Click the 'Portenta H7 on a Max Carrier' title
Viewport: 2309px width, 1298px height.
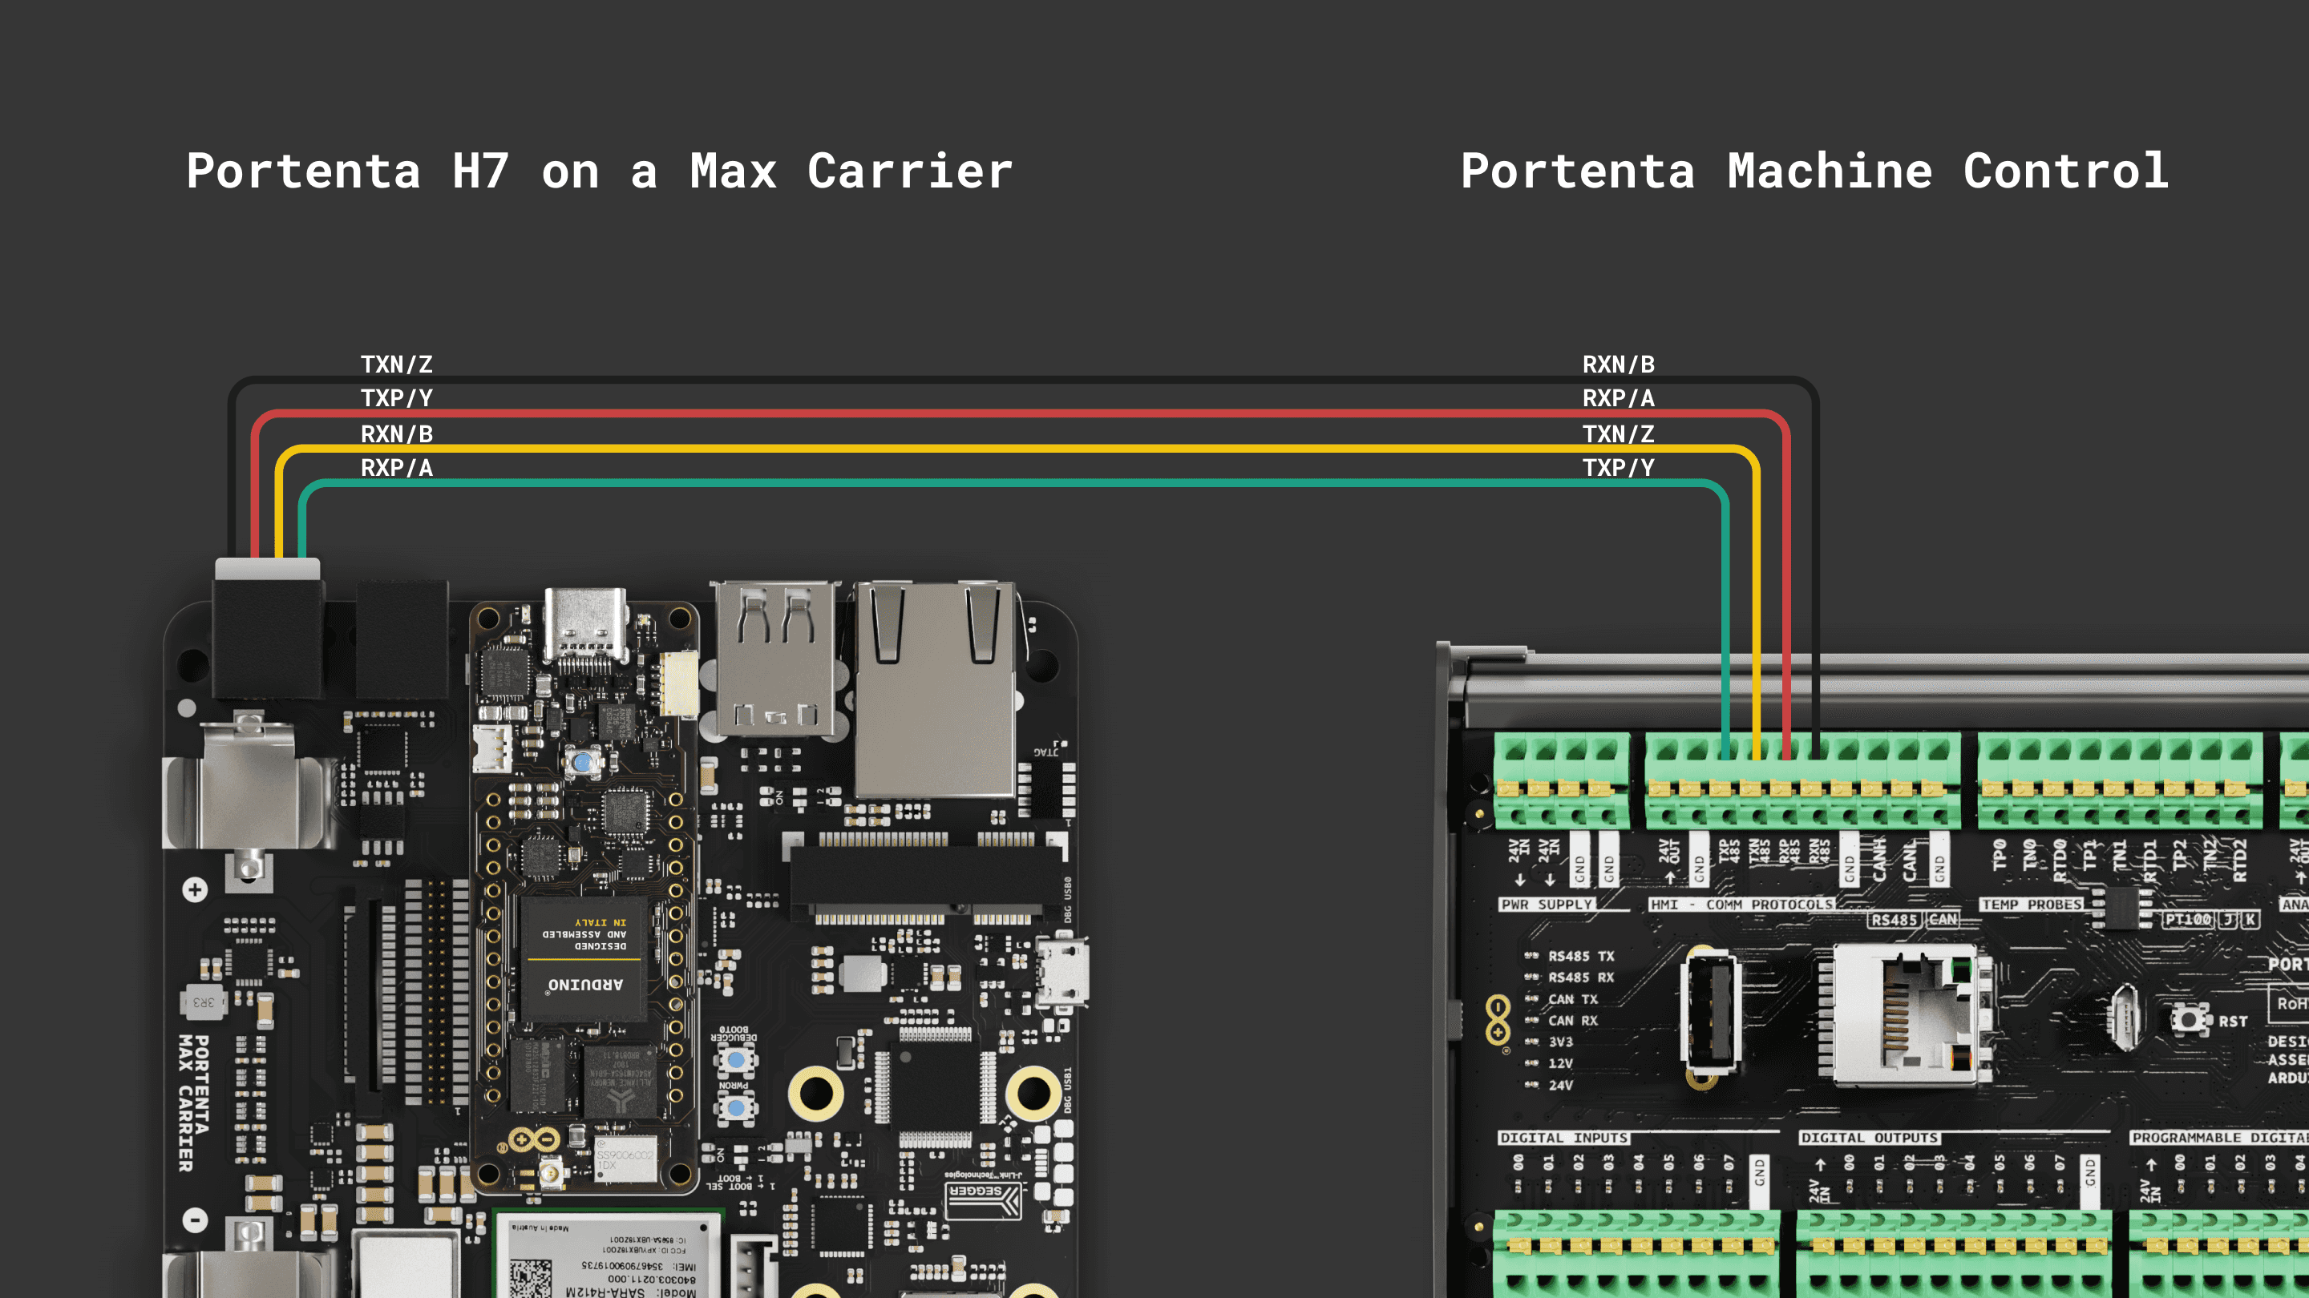click(599, 171)
